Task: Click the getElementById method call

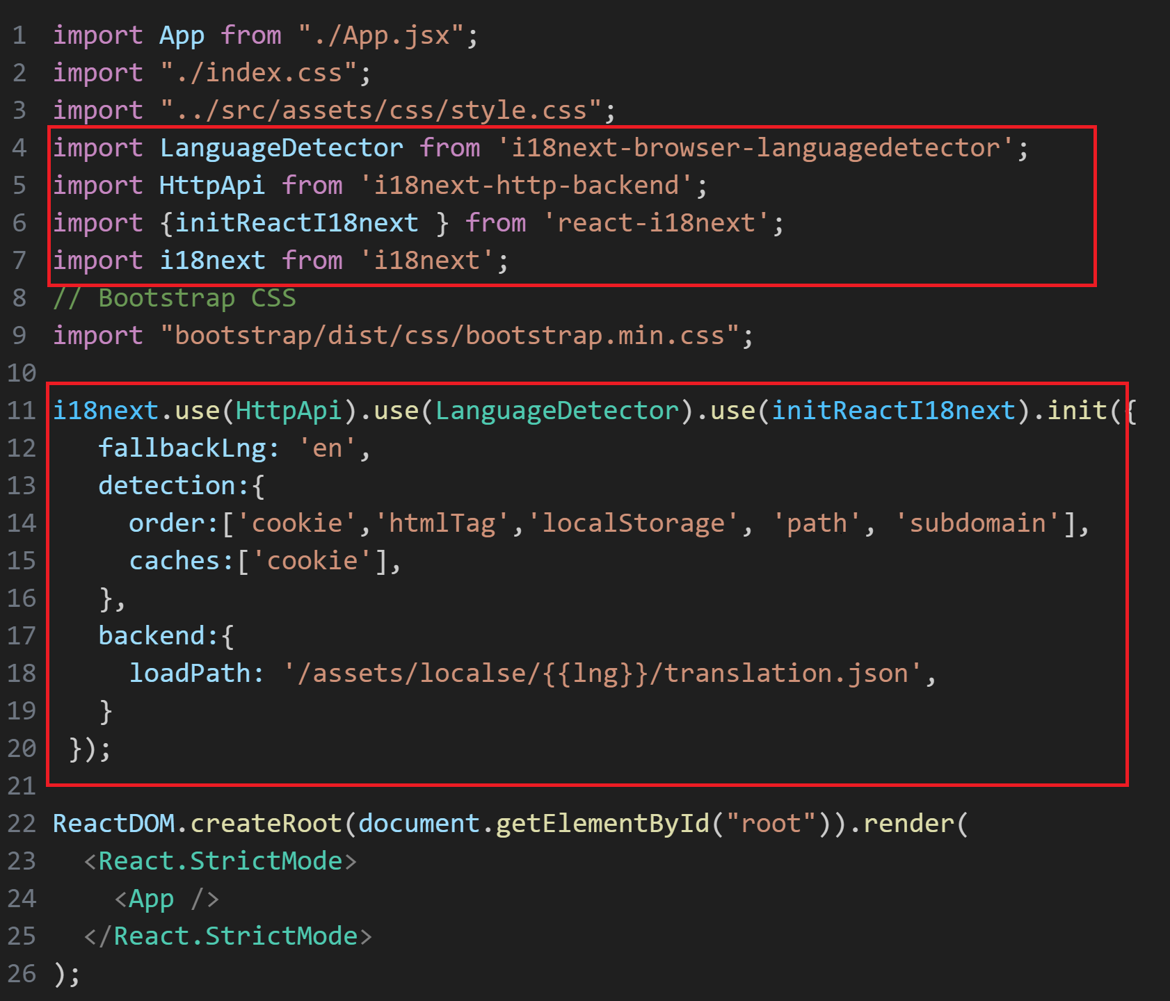Action: pyautogui.click(x=602, y=824)
